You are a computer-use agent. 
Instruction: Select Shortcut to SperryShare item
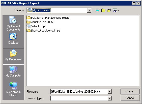pos(43,31)
